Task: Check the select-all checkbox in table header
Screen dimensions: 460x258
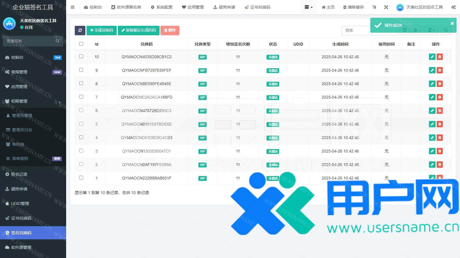Action: tap(81, 44)
